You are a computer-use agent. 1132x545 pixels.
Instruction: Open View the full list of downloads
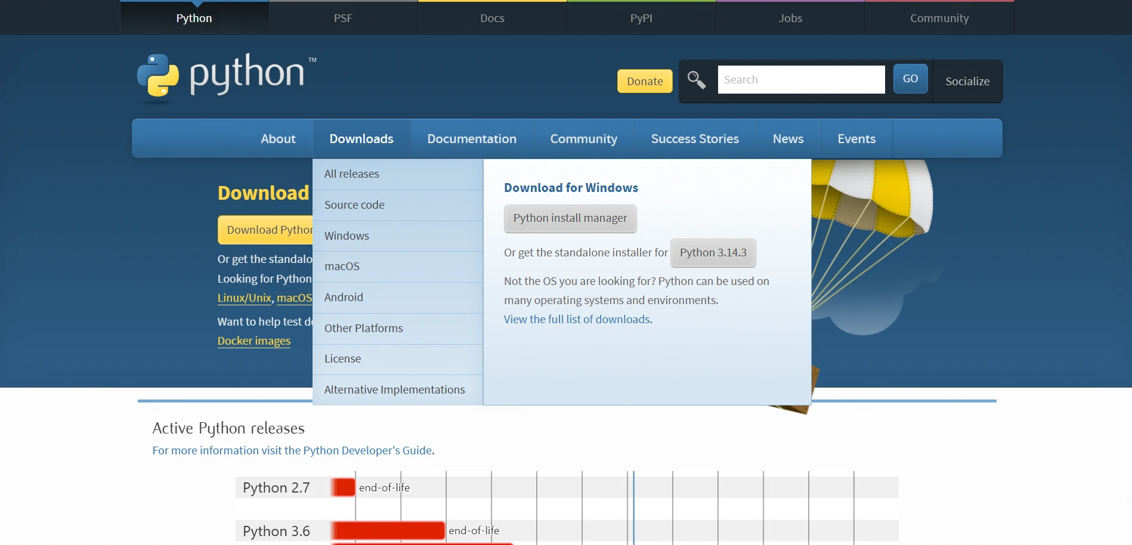577,320
